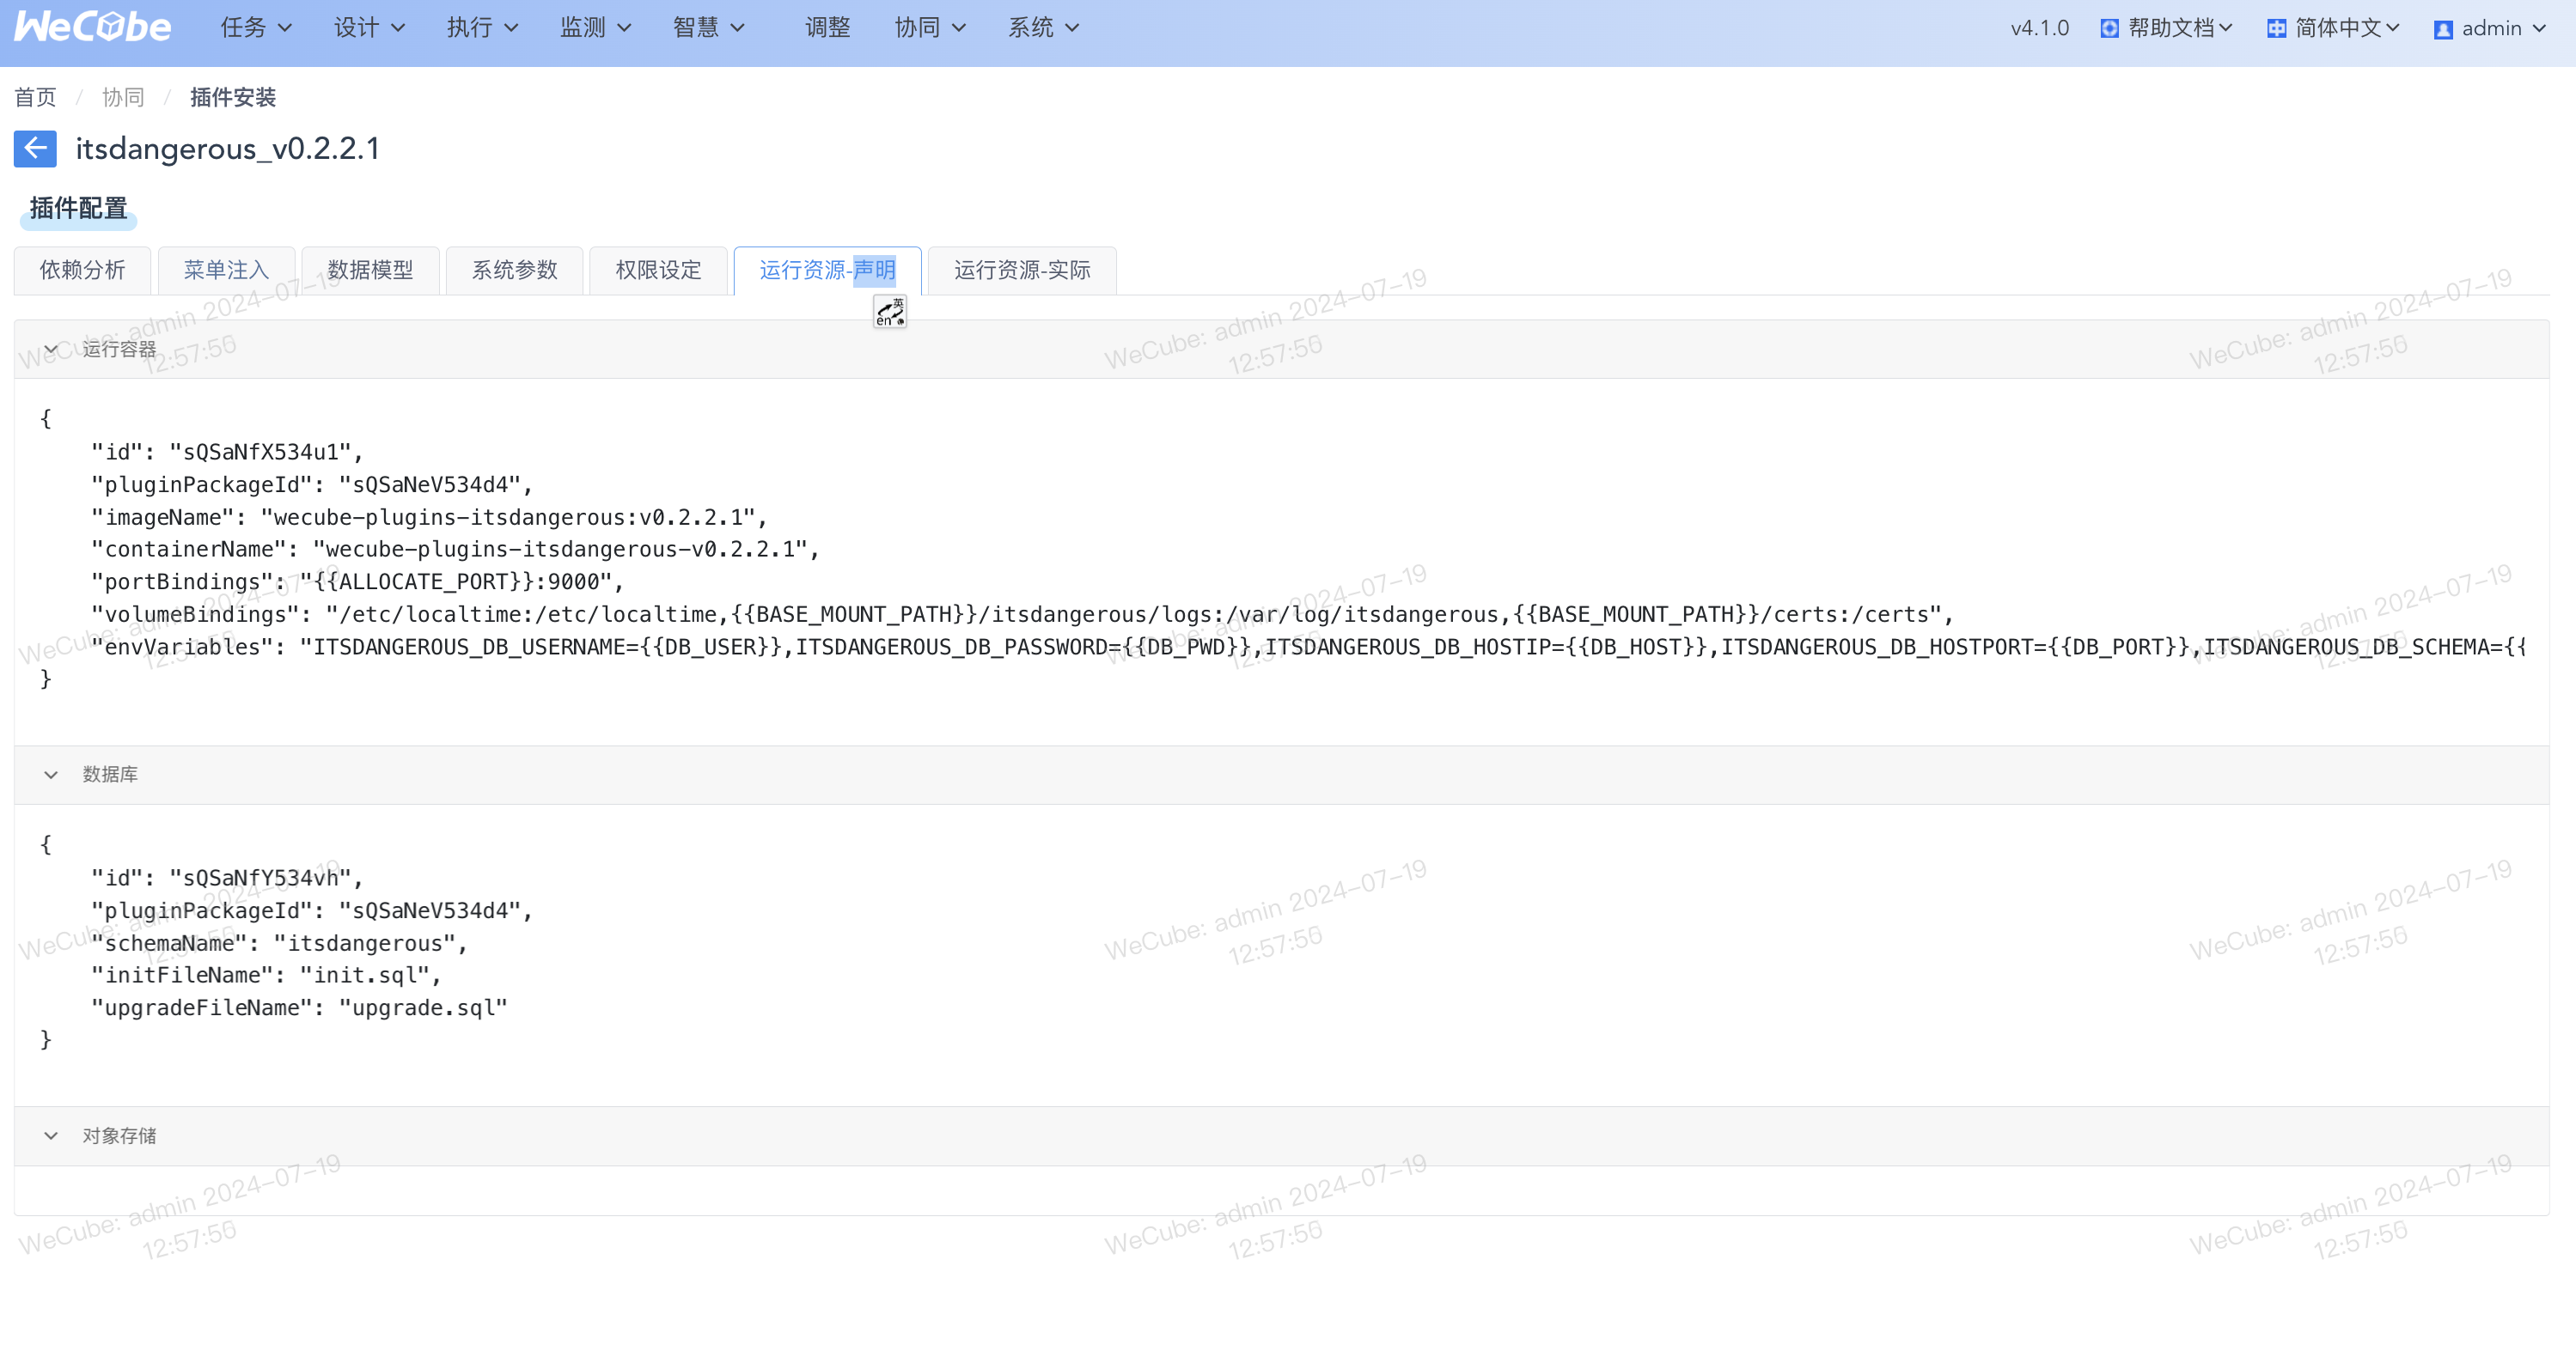Click the upgradeFileName upgrade.sql line
2576x1357 pixels.
point(299,1007)
